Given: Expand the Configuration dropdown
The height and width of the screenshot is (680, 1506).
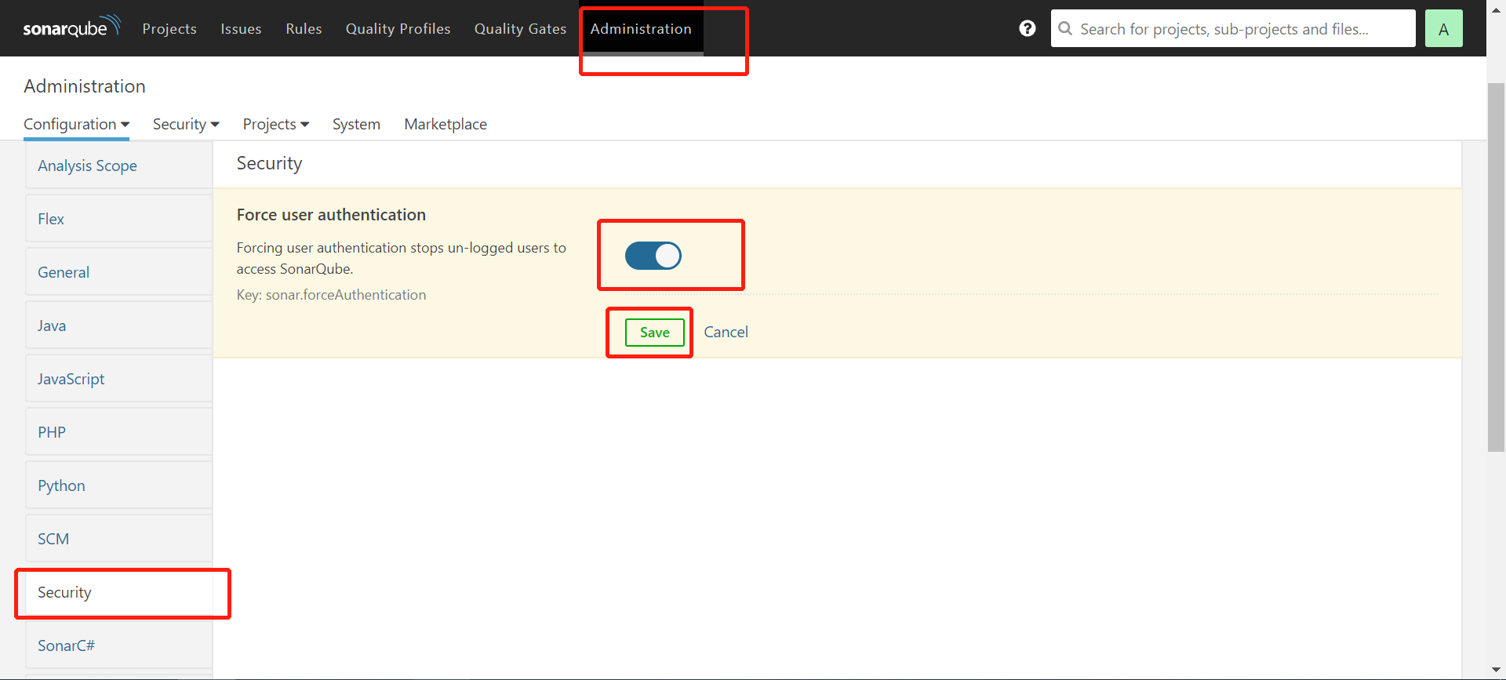Looking at the screenshot, I should (76, 124).
